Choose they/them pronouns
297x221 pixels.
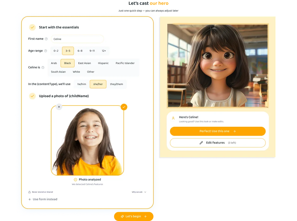click(x=116, y=84)
